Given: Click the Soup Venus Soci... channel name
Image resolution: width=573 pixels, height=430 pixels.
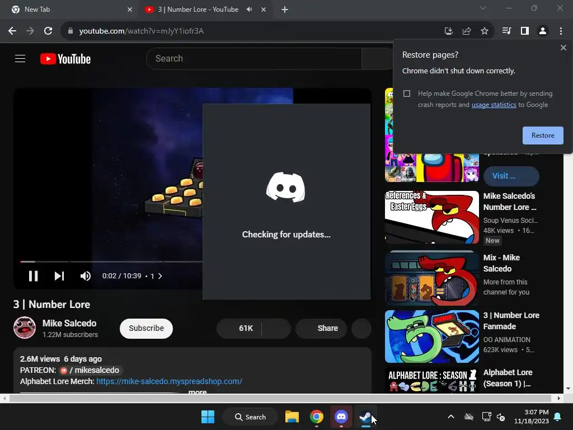Looking at the screenshot, I should coord(510,220).
